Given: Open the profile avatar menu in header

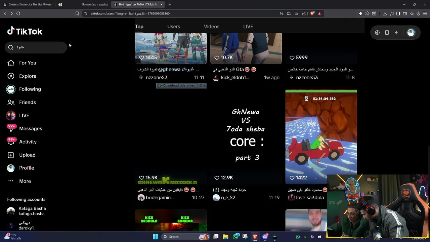Looking at the screenshot, I should (411, 33).
